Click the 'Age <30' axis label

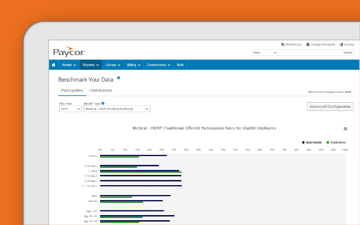pos(92,211)
